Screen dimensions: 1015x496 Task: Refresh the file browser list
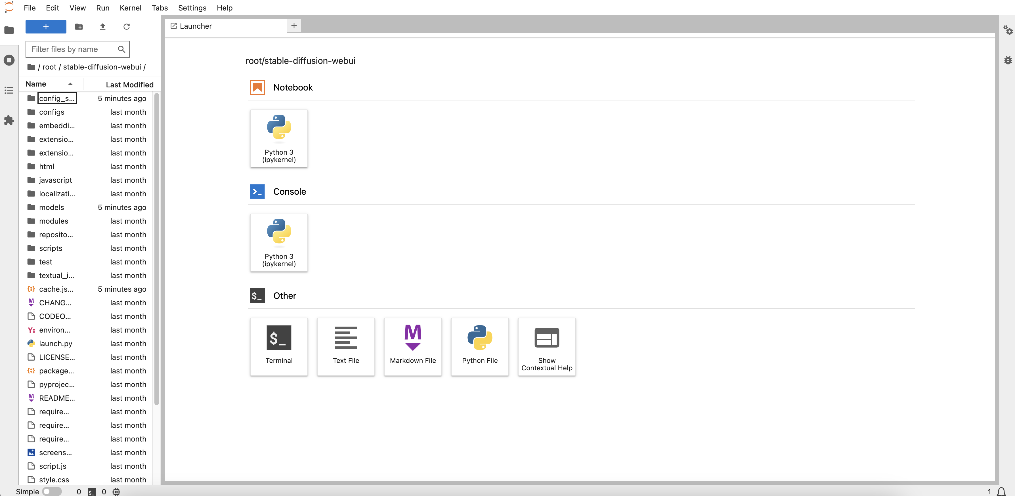click(x=127, y=26)
